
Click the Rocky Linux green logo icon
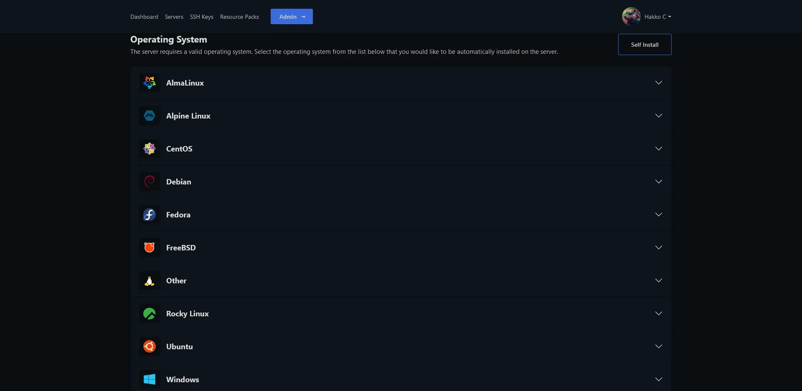150,313
